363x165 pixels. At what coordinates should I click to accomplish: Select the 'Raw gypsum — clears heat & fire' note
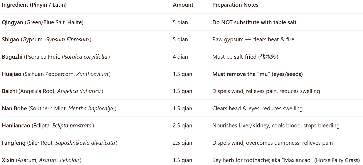coord(253,39)
